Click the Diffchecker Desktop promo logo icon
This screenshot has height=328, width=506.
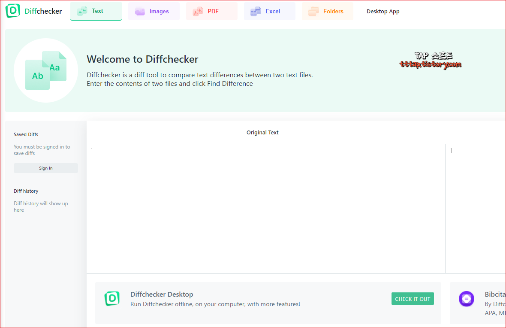[112, 298]
